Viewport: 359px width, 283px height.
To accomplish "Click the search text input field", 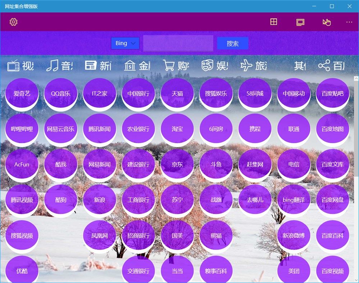I will click(178, 43).
